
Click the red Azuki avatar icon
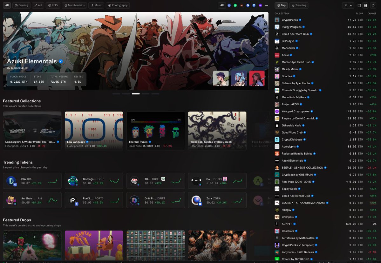[x=277, y=55]
